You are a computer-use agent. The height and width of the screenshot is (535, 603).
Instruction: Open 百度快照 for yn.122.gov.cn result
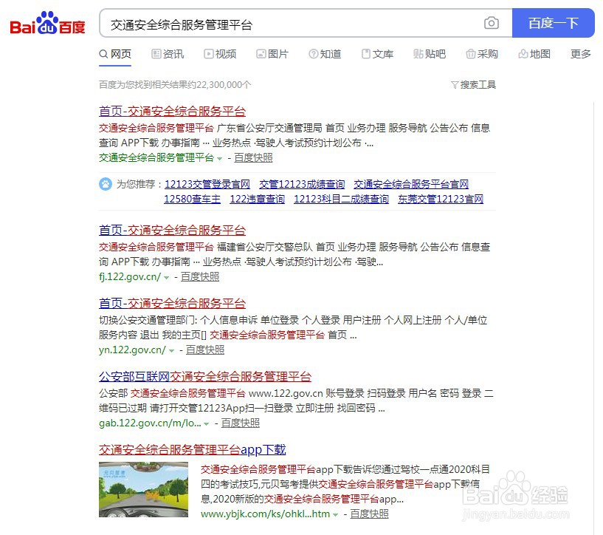tap(205, 350)
